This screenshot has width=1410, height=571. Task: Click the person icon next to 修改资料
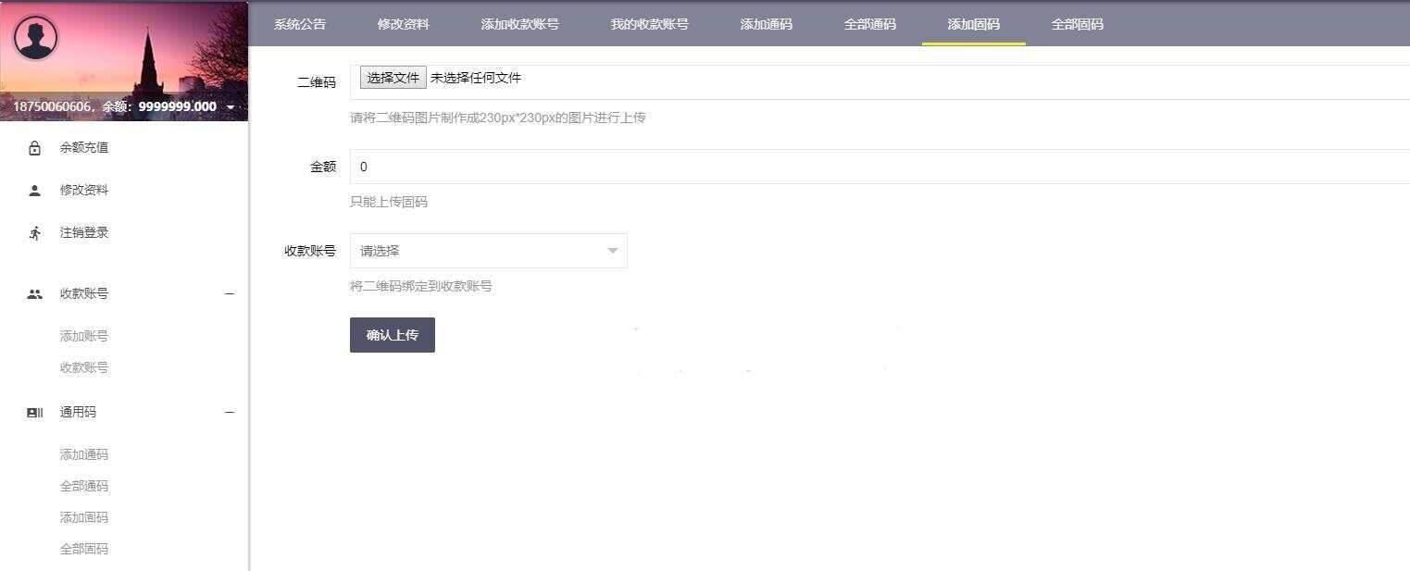click(34, 189)
